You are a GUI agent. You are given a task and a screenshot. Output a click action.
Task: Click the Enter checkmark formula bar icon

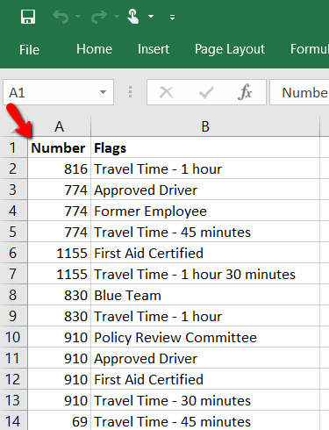(206, 92)
